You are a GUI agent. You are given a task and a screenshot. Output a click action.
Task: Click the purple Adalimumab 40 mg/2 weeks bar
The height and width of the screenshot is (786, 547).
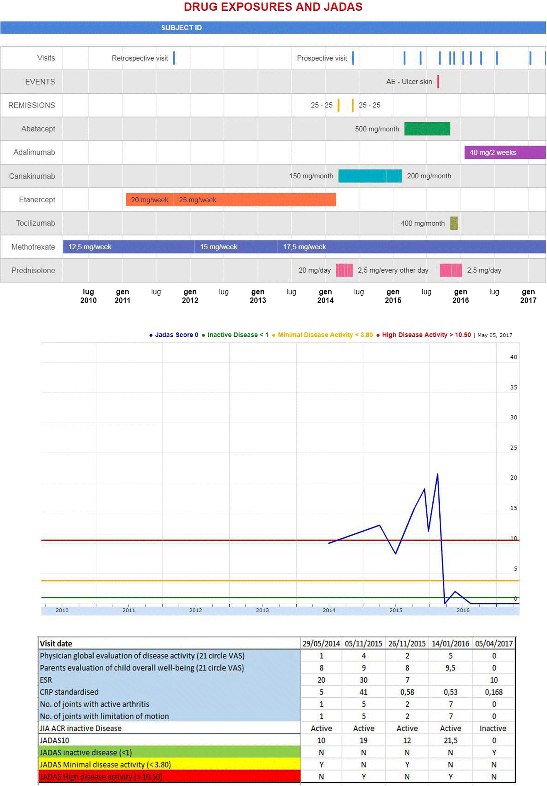pyautogui.click(x=505, y=152)
